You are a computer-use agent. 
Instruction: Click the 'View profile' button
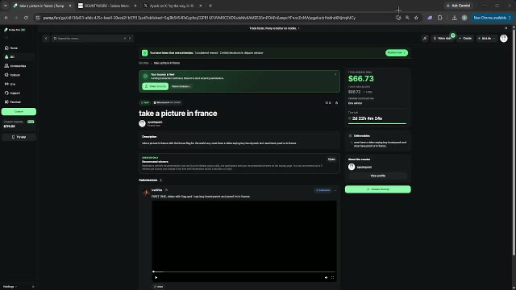(377, 176)
